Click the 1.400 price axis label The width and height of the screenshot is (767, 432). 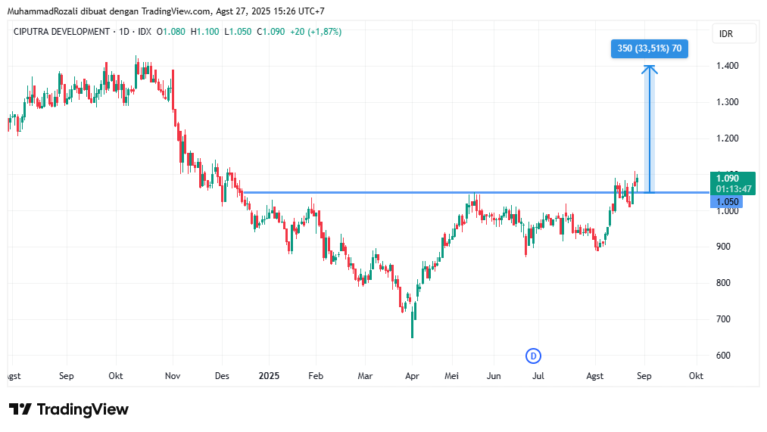coord(728,66)
